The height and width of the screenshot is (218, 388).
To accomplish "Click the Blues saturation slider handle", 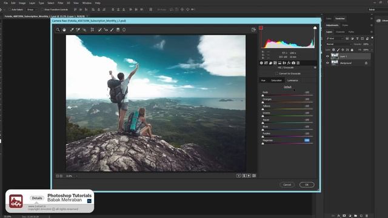I will pos(263,130).
